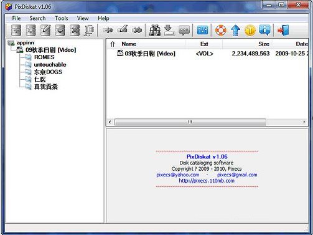Sort the list by the Ext column header
313x235 pixels.
tap(204, 44)
